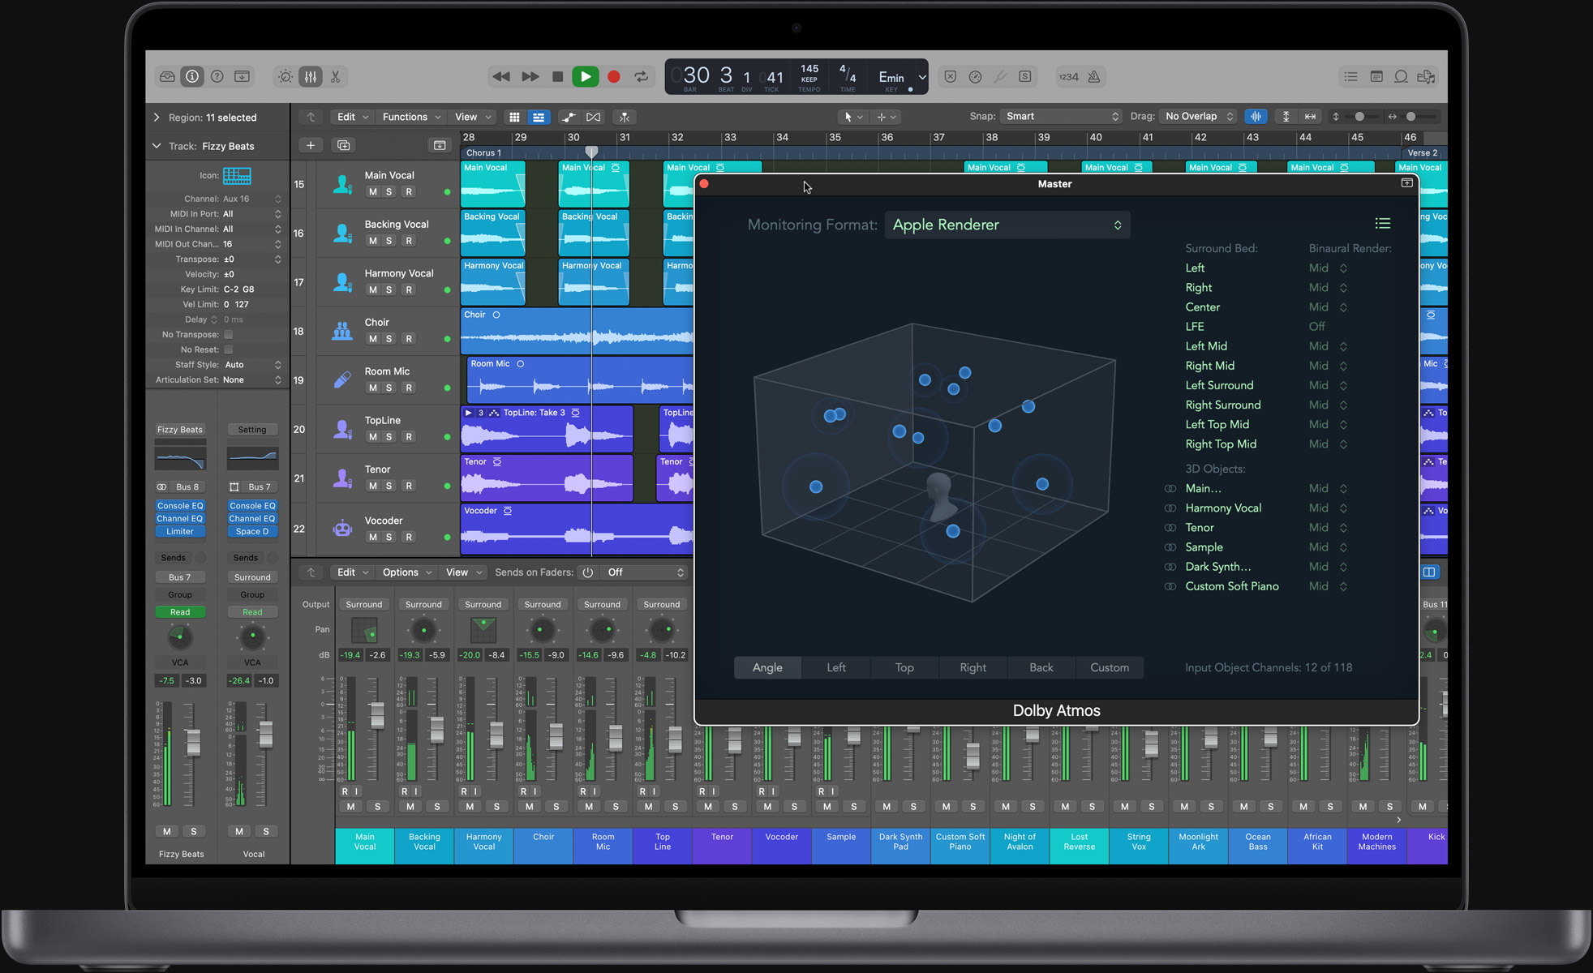Open the Monitoring Format Apple Renderer dropdown
The image size is (1593, 973).
(x=1007, y=225)
